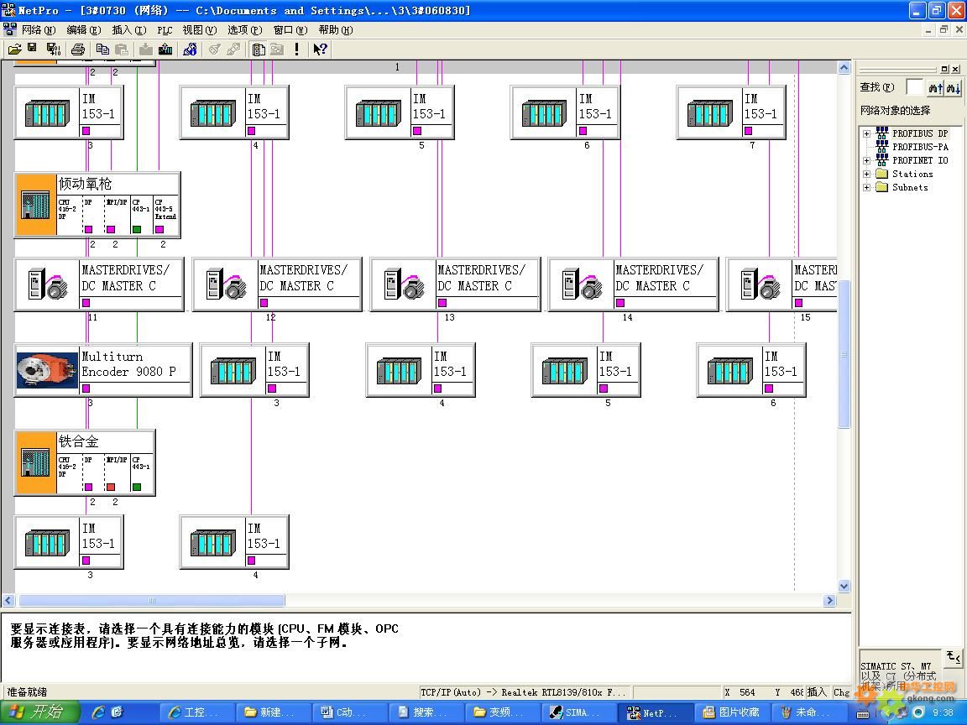
Task: Expand the PROFINET IO tree node
Action: (866, 161)
